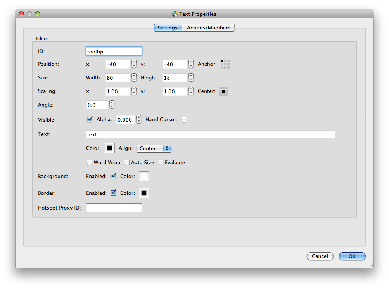This screenshot has width=389, height=289.
Task: Switch to the Actions/Modifiers tab
Action: click(x=208, y=28)
